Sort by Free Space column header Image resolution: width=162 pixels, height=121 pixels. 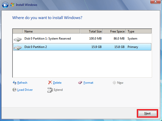114,31
